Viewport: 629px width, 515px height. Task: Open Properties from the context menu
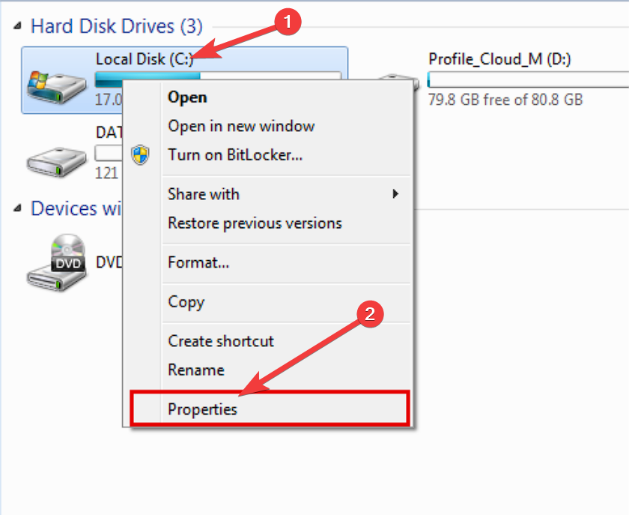[202, 409]
